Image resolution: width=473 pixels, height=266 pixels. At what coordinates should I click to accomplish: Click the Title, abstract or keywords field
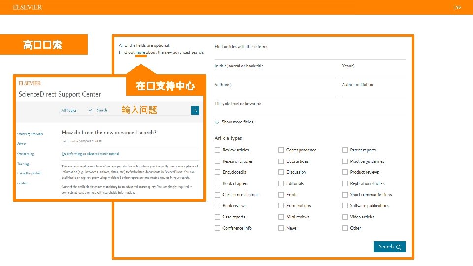tap(310, 108)
